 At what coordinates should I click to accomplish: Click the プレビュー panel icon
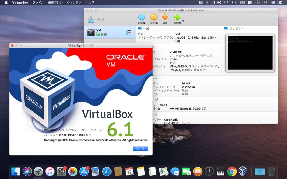click(x=226, y=28)
